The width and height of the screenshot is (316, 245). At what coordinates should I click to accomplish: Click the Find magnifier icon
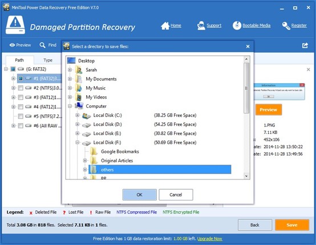point(42,45)
